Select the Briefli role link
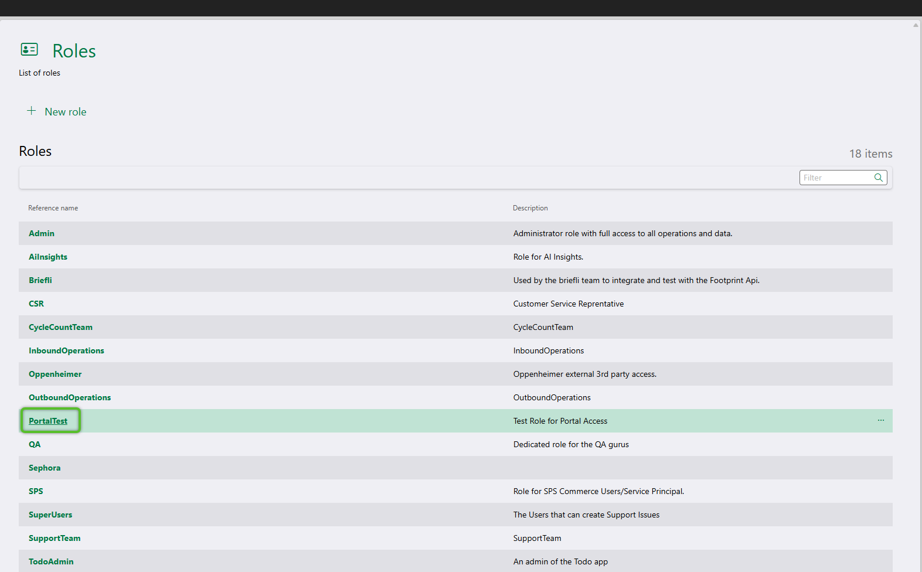 point(40,280)
